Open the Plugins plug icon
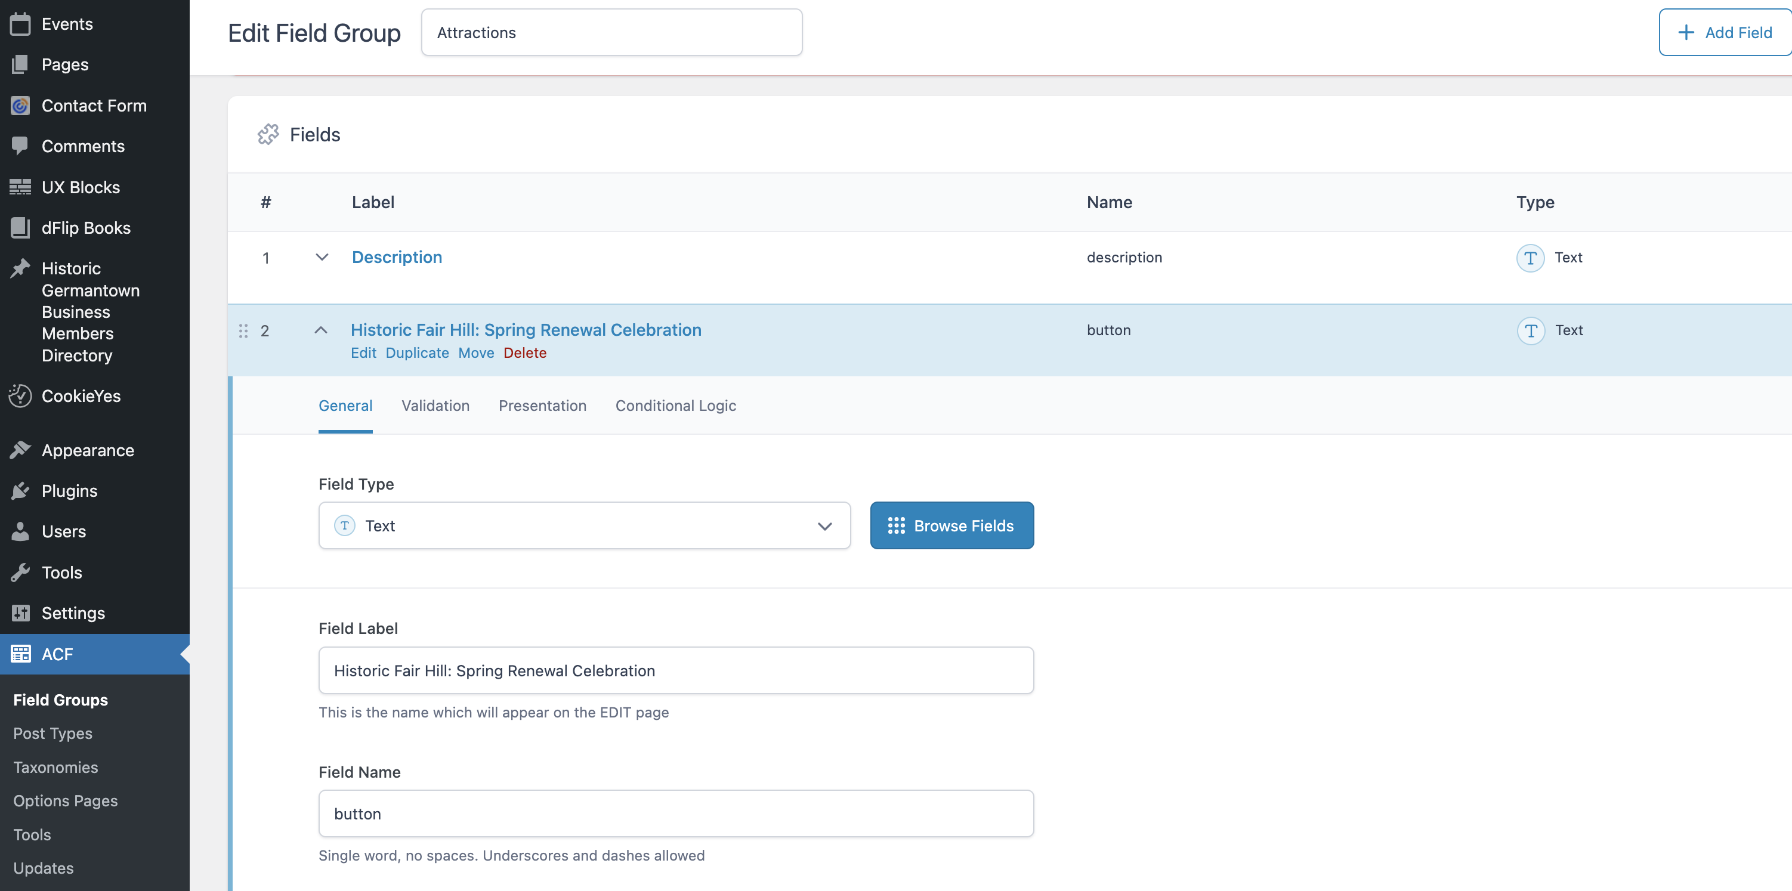 click(20, 491)
